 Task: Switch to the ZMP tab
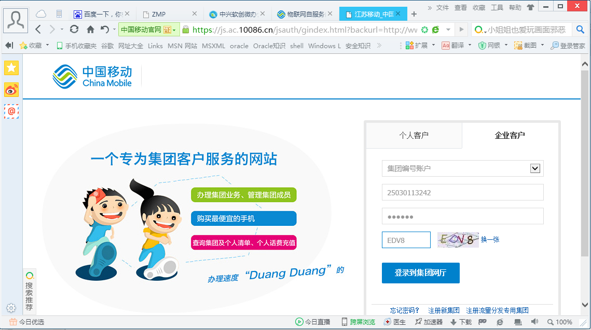(169, 15)
